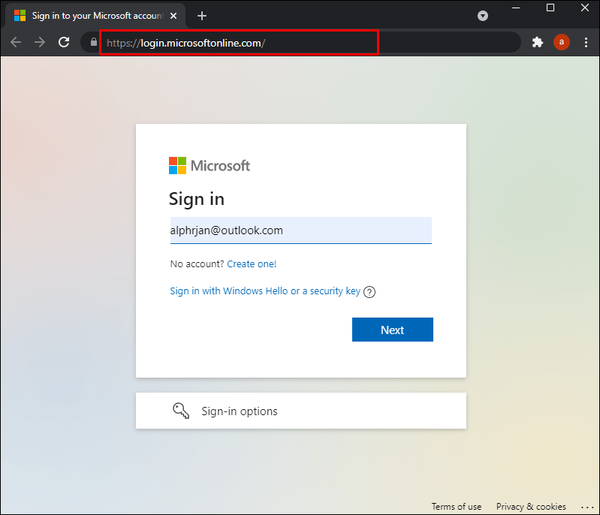Open the red profile avatar 'a'

click(562, 42)
